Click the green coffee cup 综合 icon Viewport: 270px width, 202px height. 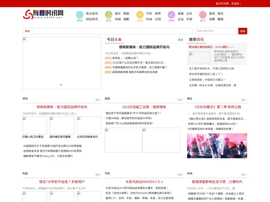(x=109, y=15)
